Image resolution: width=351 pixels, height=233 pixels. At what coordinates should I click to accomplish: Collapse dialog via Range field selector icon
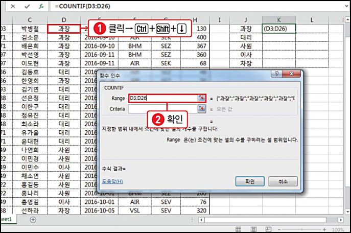(x=201, y=98)
